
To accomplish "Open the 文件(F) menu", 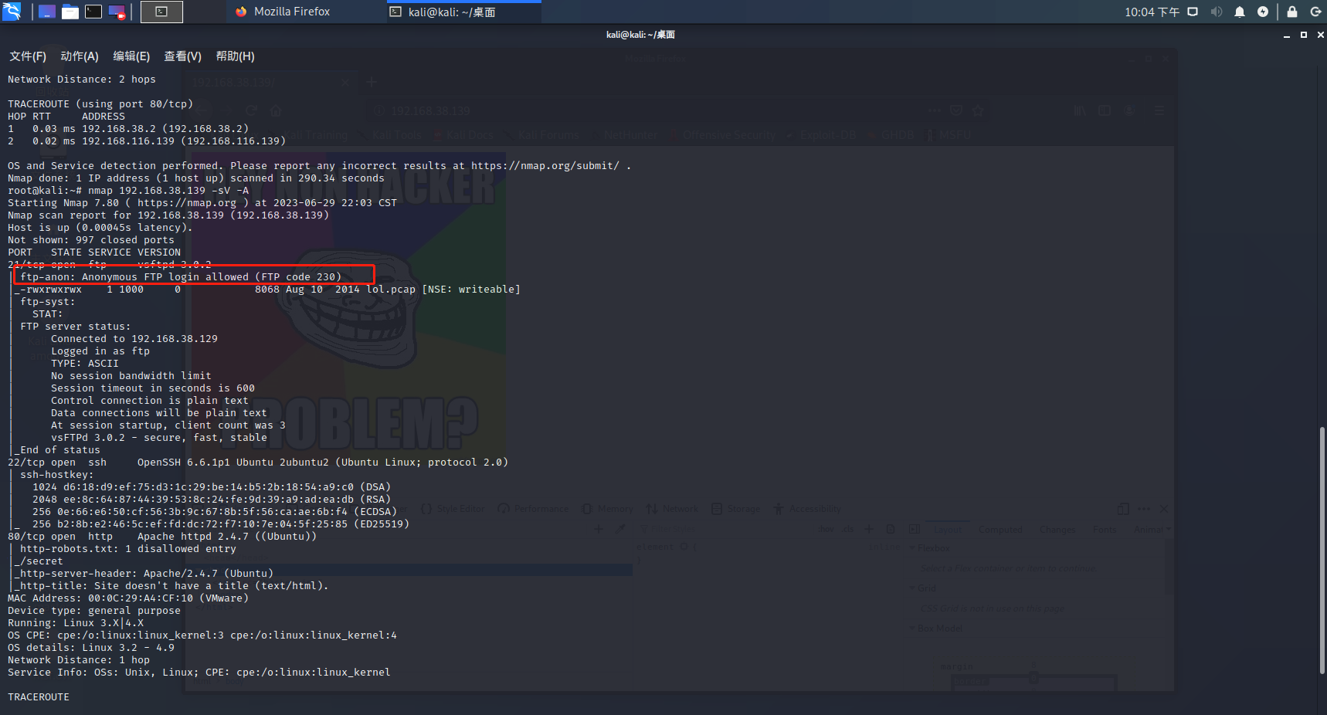I will (x=28, y=56).
